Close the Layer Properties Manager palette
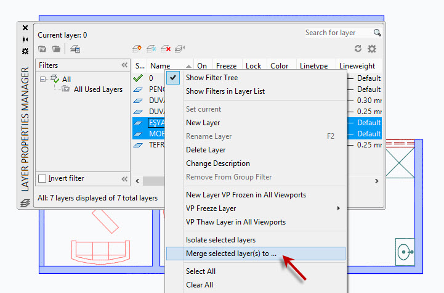Image resolution: width=444 pixels, height=293 pixels. [25, 28]
